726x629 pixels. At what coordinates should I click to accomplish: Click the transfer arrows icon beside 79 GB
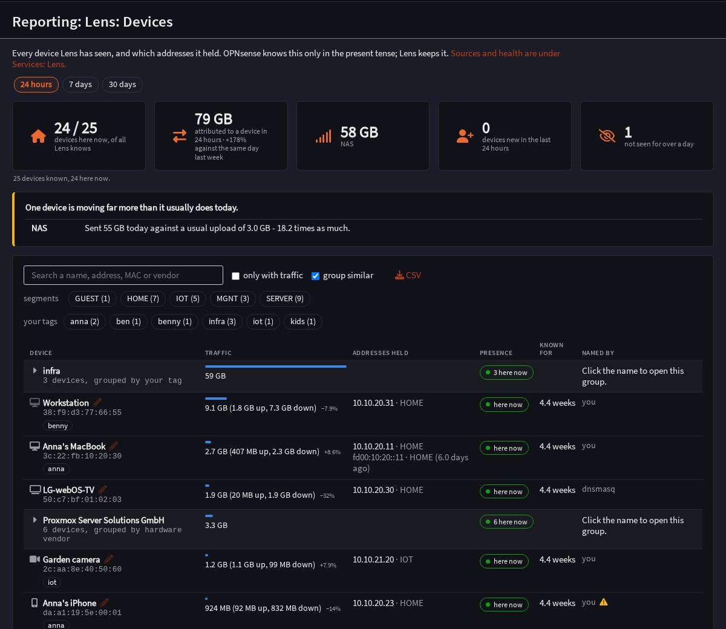click(180, 136)
